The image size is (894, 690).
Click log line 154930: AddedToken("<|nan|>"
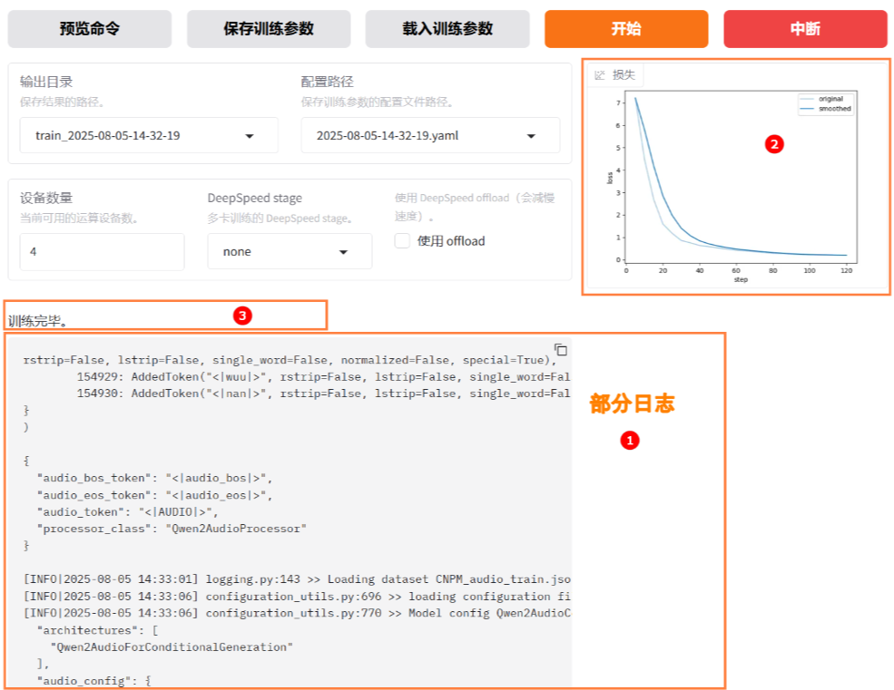tap(323, 394)
